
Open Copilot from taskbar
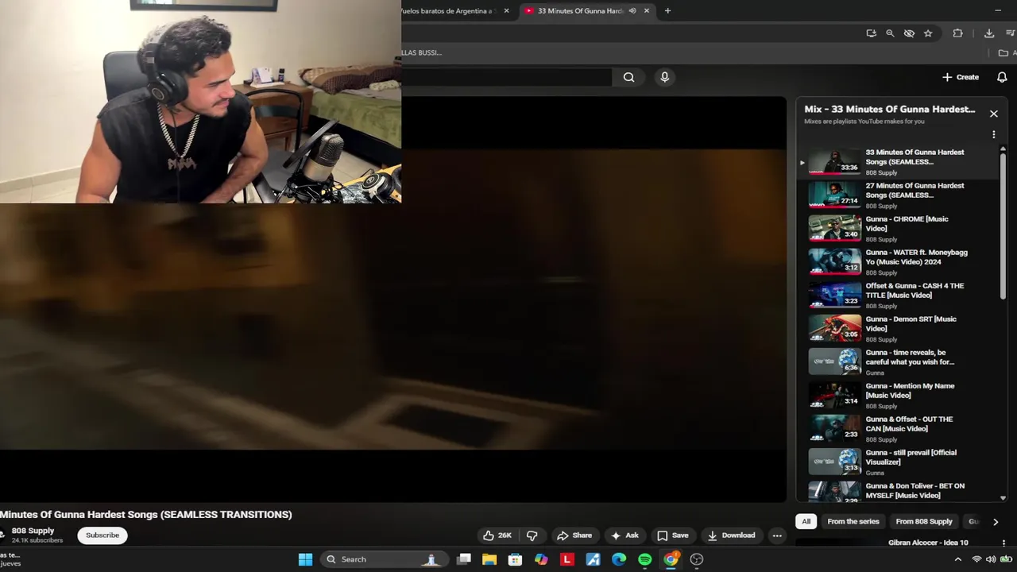point(541,559)
